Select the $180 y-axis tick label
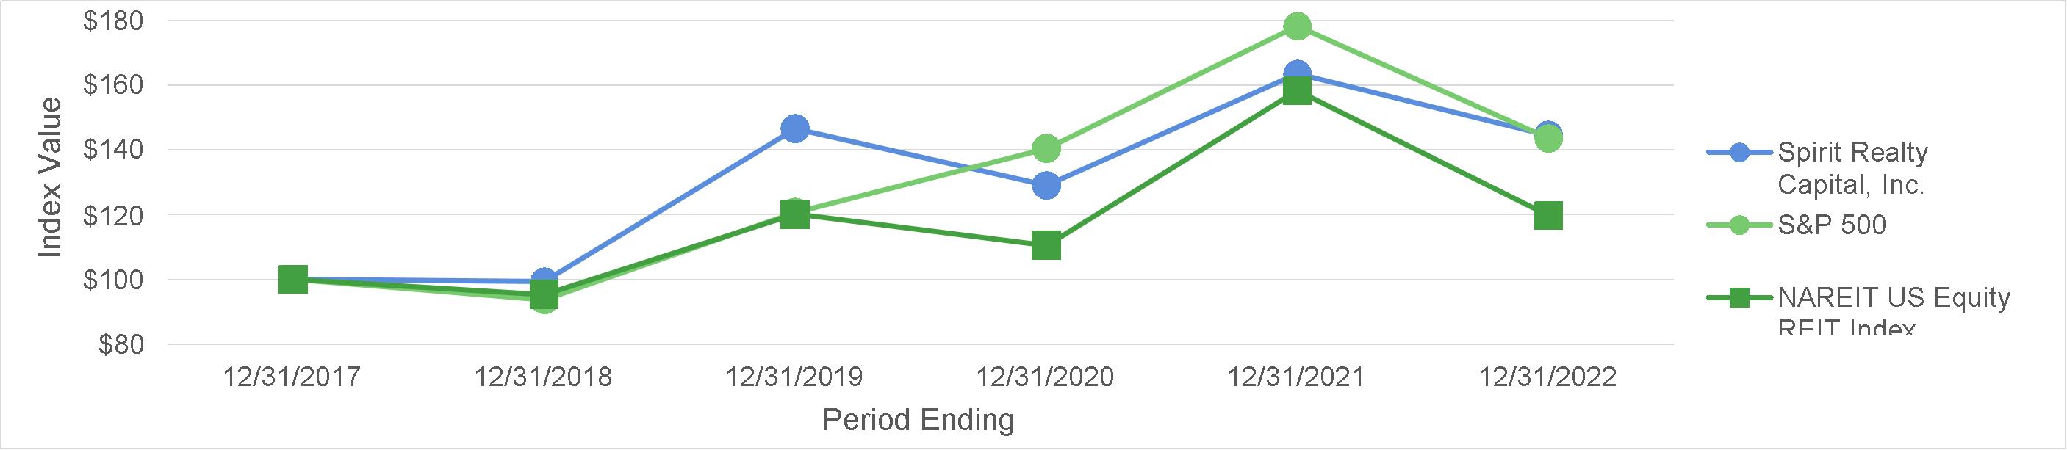The width and height of the screenshot is (2067, 450). click(113, 21)
